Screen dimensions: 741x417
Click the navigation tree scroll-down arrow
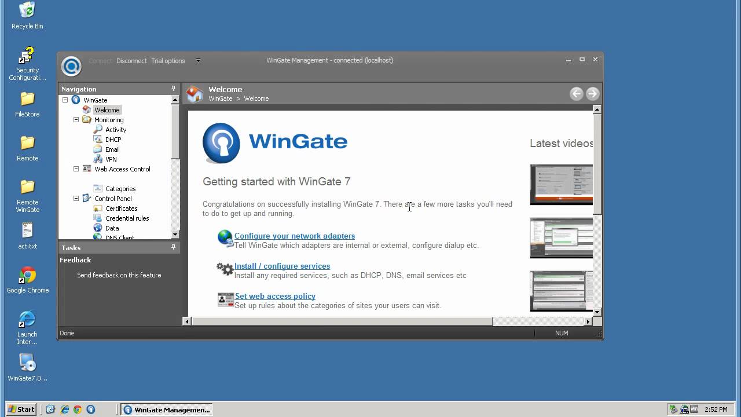coord(175,235)
